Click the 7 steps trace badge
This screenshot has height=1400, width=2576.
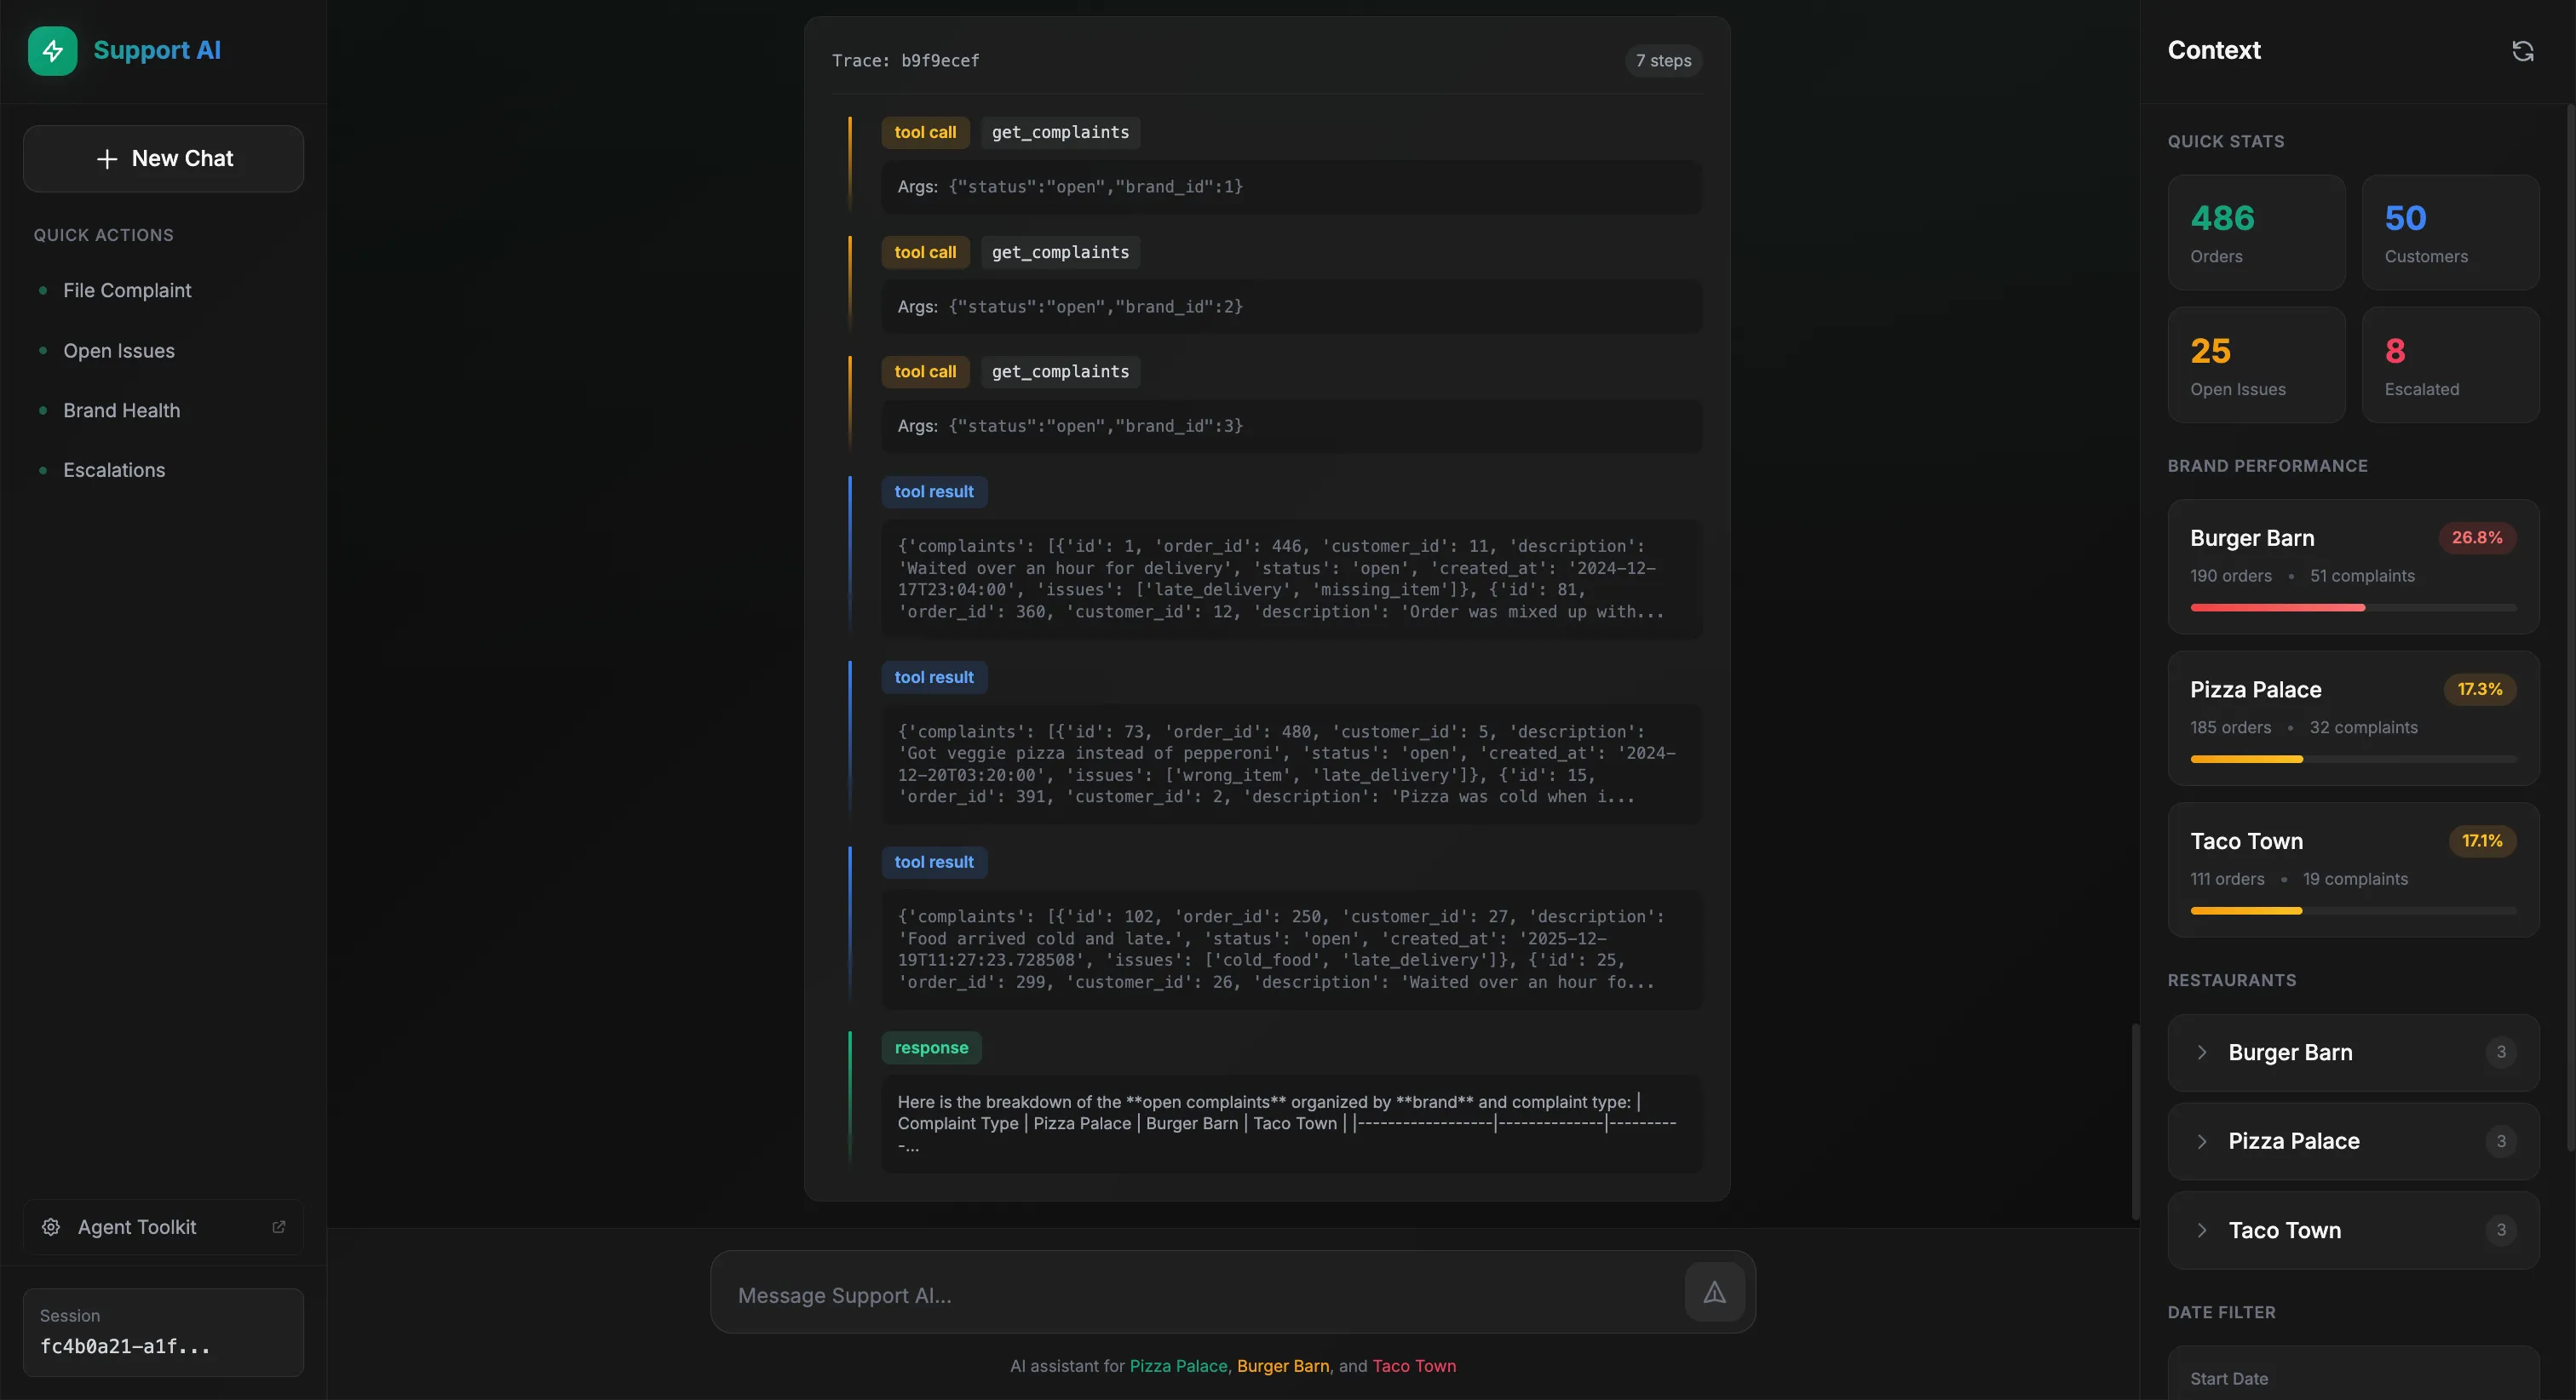1662,61
